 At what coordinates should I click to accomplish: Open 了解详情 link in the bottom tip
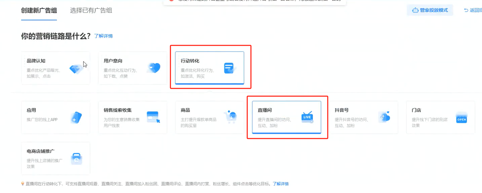click(281, 184)
